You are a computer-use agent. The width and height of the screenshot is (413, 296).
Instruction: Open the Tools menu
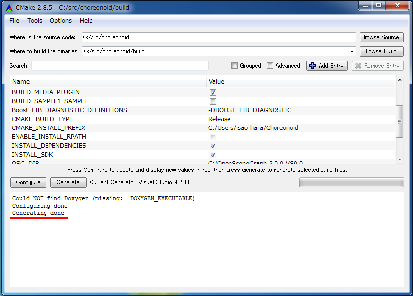(34, 21)
